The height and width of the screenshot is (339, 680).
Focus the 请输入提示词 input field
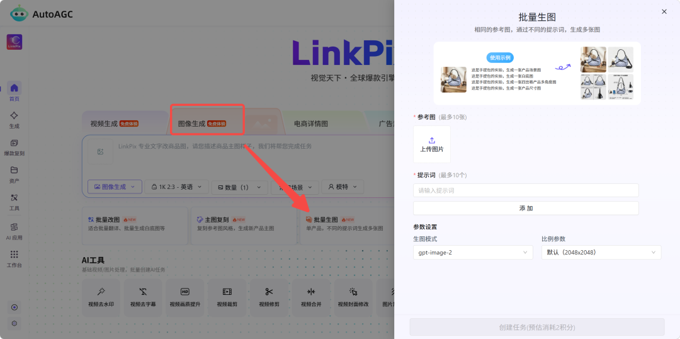coord(526,190)
